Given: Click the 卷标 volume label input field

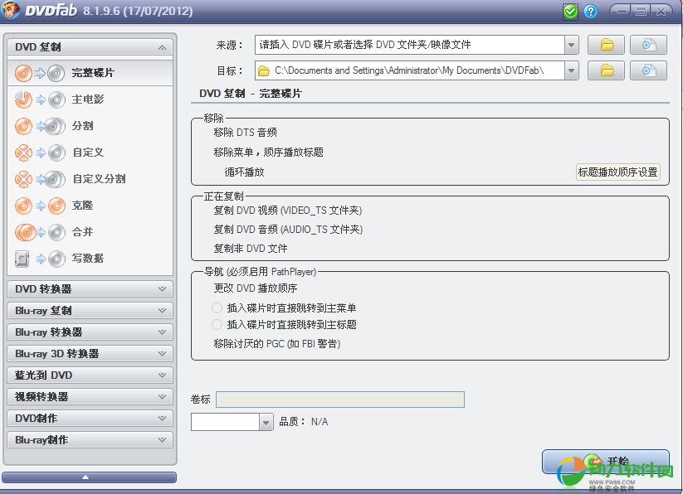Looking at the screenshot, I should [x=339, y=400].
